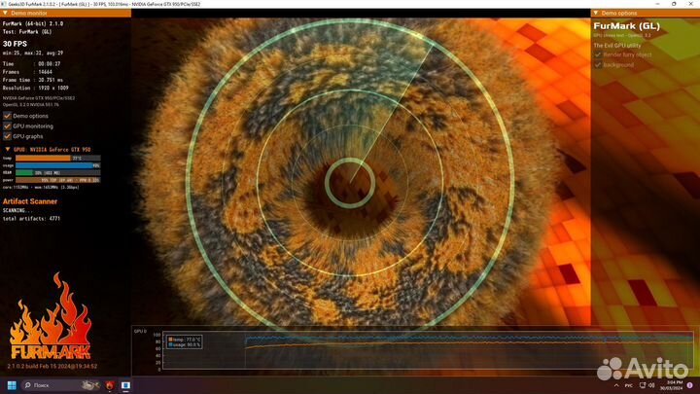Click the purple notification icon in tray
The image size is (700, 394).
click(x=690, y=385)
